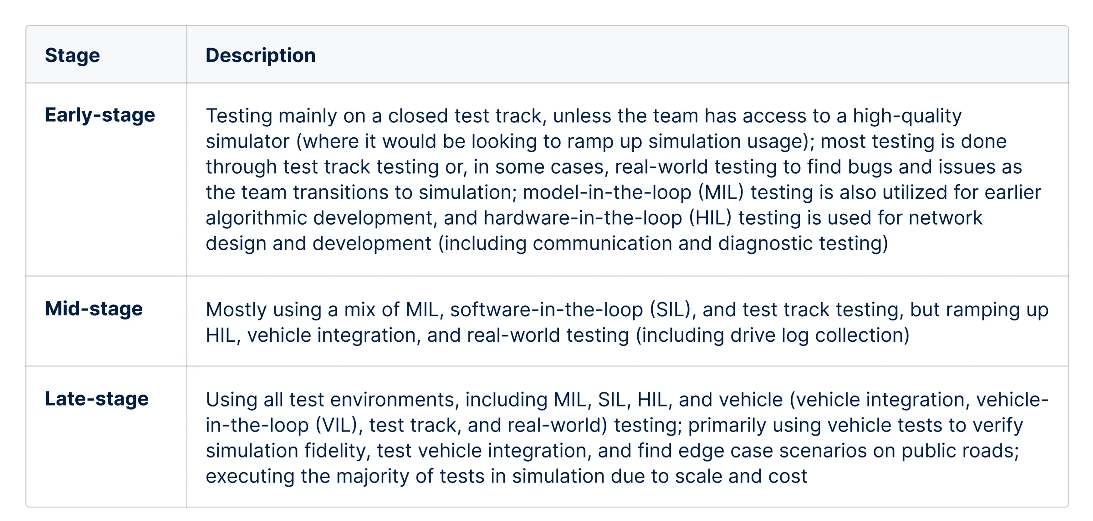Click the Mid-stage description text
This screenshot has height=521, width=1093.
[x=627, y=323]
